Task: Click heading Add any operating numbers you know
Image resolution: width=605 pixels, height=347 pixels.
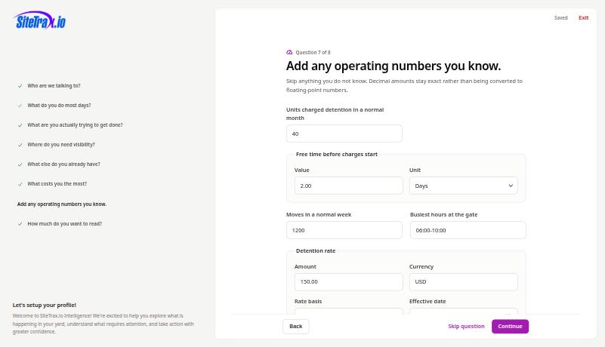Action: click(x=394, y=66)
